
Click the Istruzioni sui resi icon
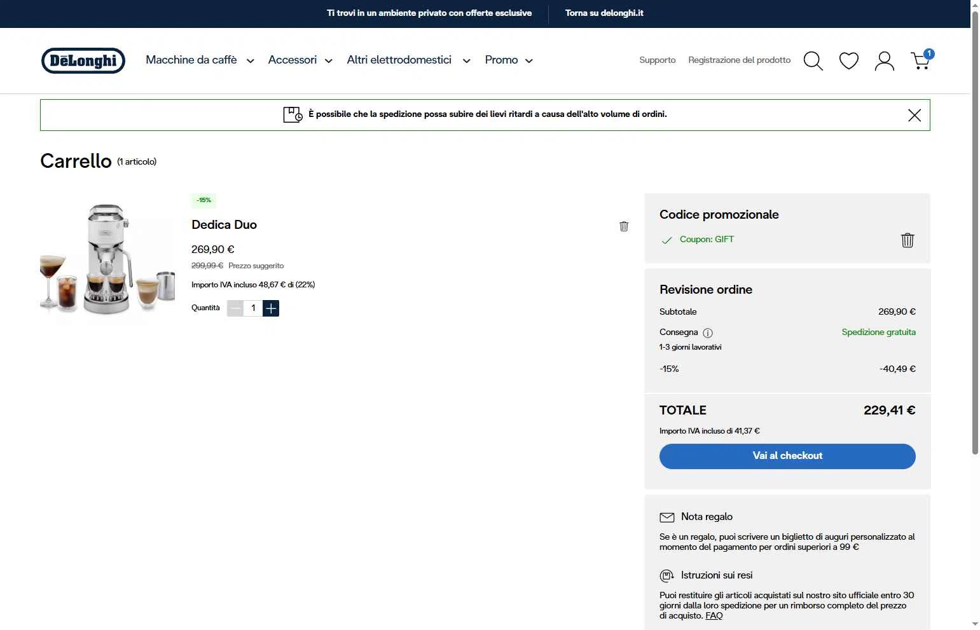pos(666,575)
